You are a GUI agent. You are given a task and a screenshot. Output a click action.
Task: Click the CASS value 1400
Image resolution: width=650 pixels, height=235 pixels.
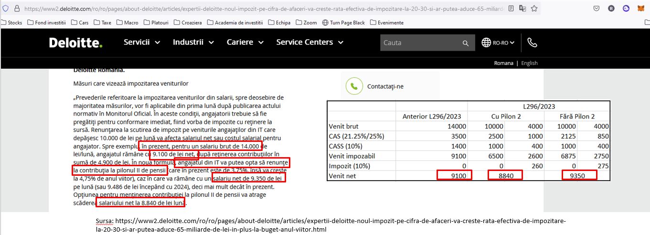pyautogui.click(x=458, y=146)
